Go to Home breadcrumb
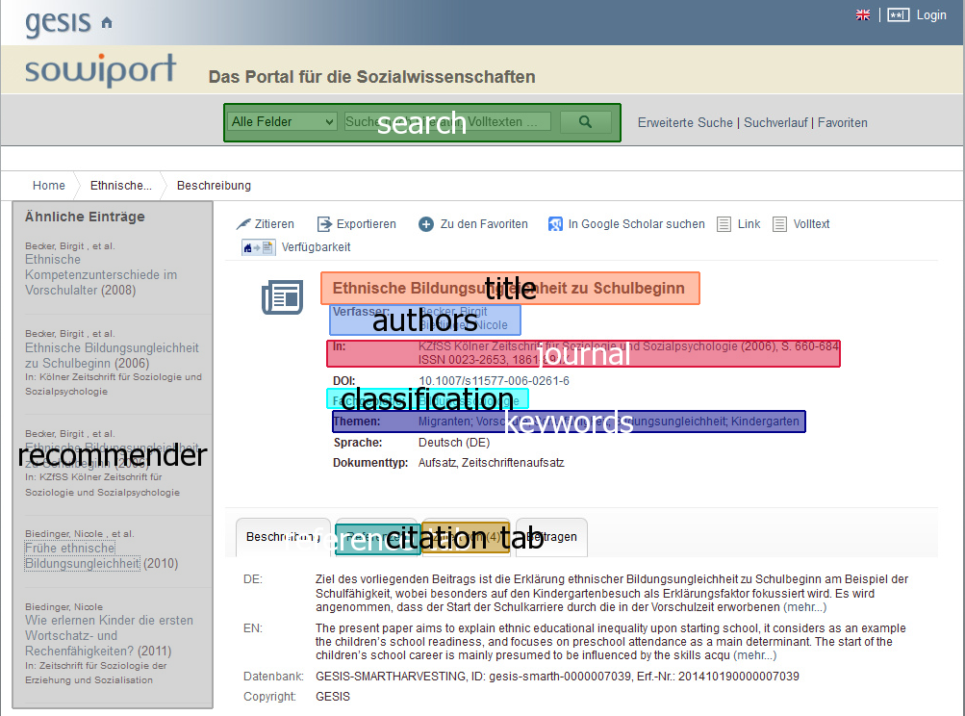The image size is (965, 716). coord(49,186)
